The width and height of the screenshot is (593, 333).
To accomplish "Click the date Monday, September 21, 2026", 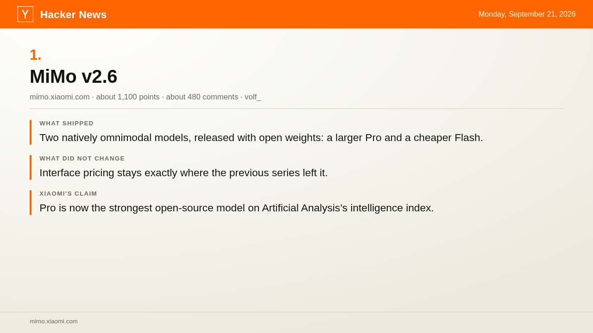I will click(527, 14).
